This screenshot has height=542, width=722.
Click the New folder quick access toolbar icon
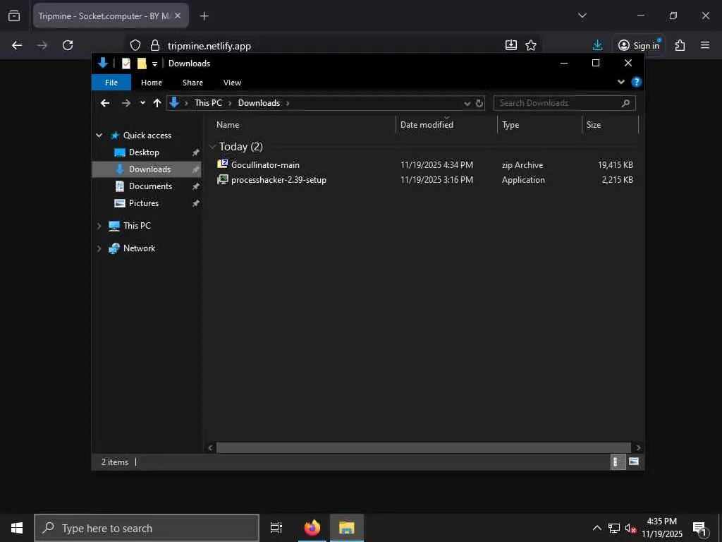point(142,63)
